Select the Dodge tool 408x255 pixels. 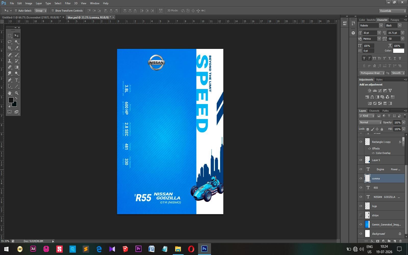point(17,73)
